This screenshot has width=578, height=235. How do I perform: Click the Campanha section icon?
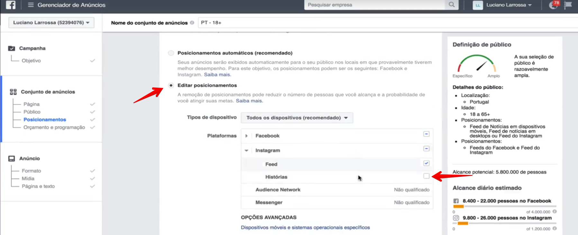pyautogui.click(x=12, y=48)
